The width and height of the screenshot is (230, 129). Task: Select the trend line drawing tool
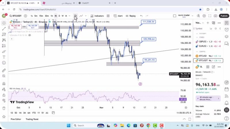click(x=4, y=29)
